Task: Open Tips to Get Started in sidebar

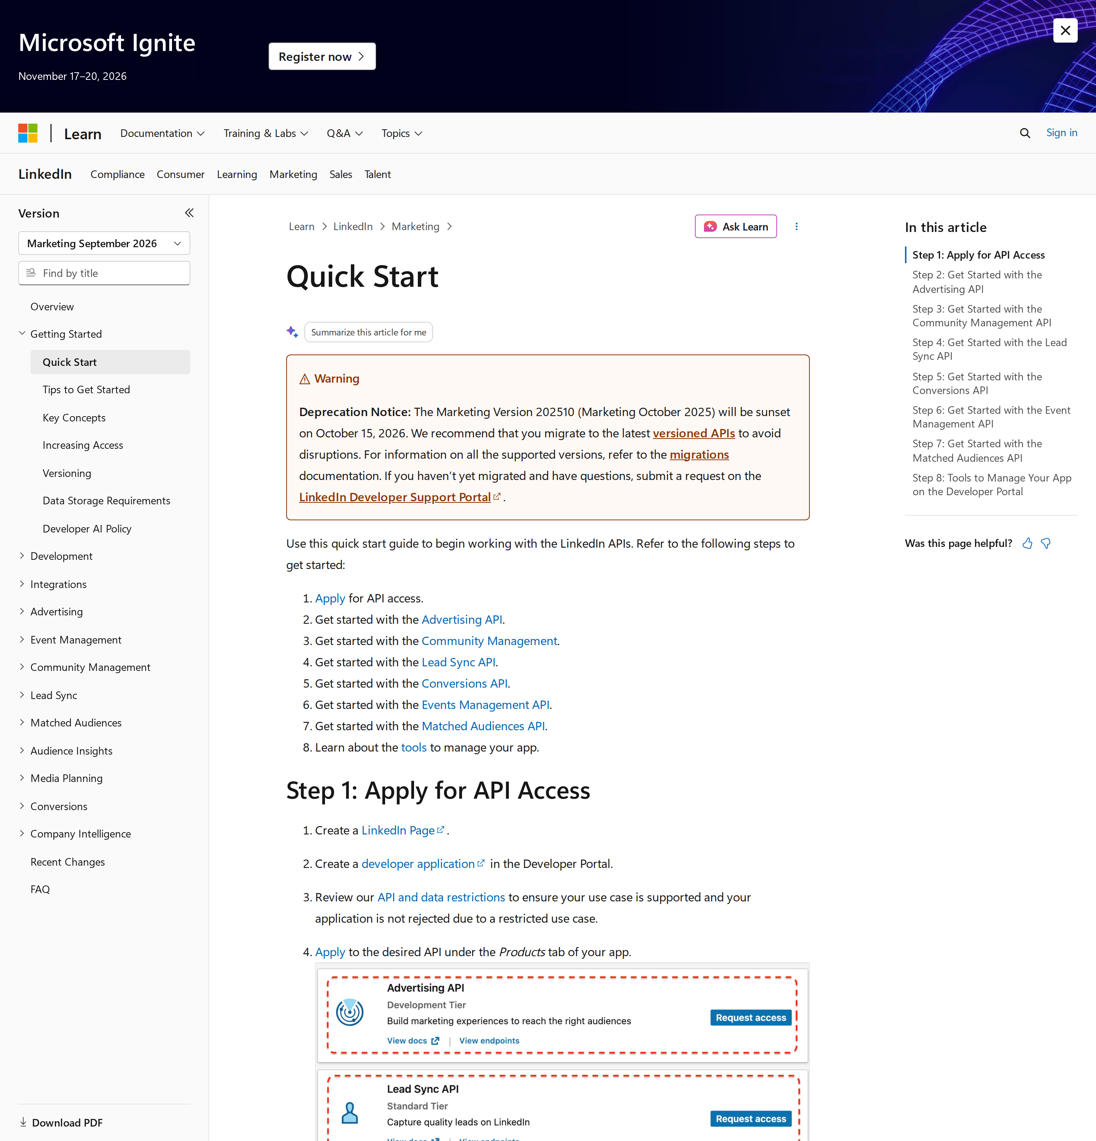Action: click(86, 389)
